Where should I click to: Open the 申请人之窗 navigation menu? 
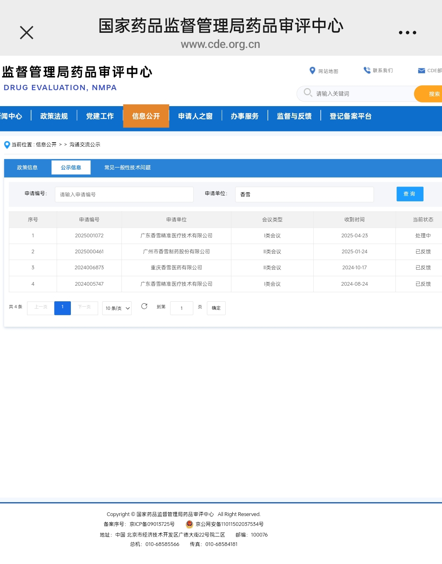pyautogui.click(x=195, y=116)
